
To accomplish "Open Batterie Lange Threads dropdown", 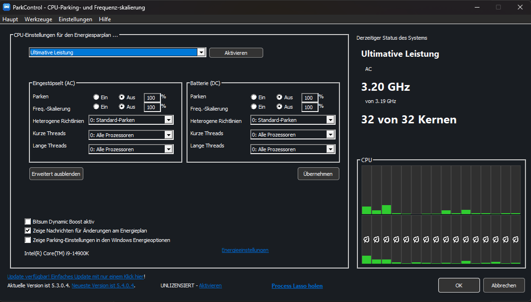I will tap(330, 149).
